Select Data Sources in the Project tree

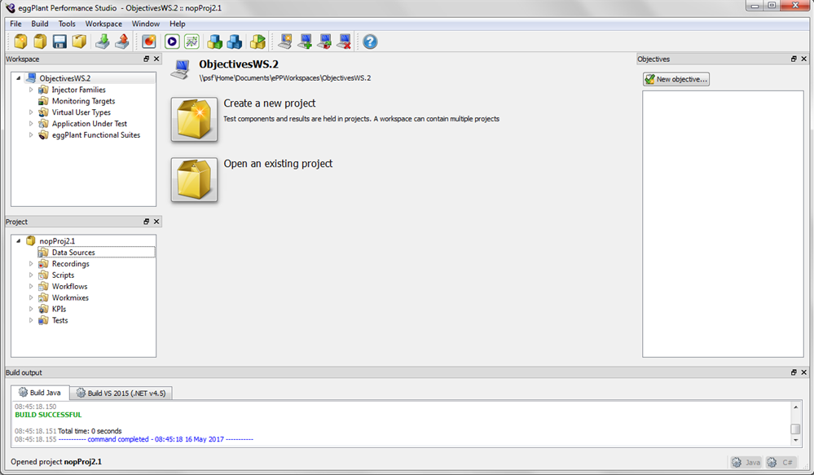coord(73,253)
